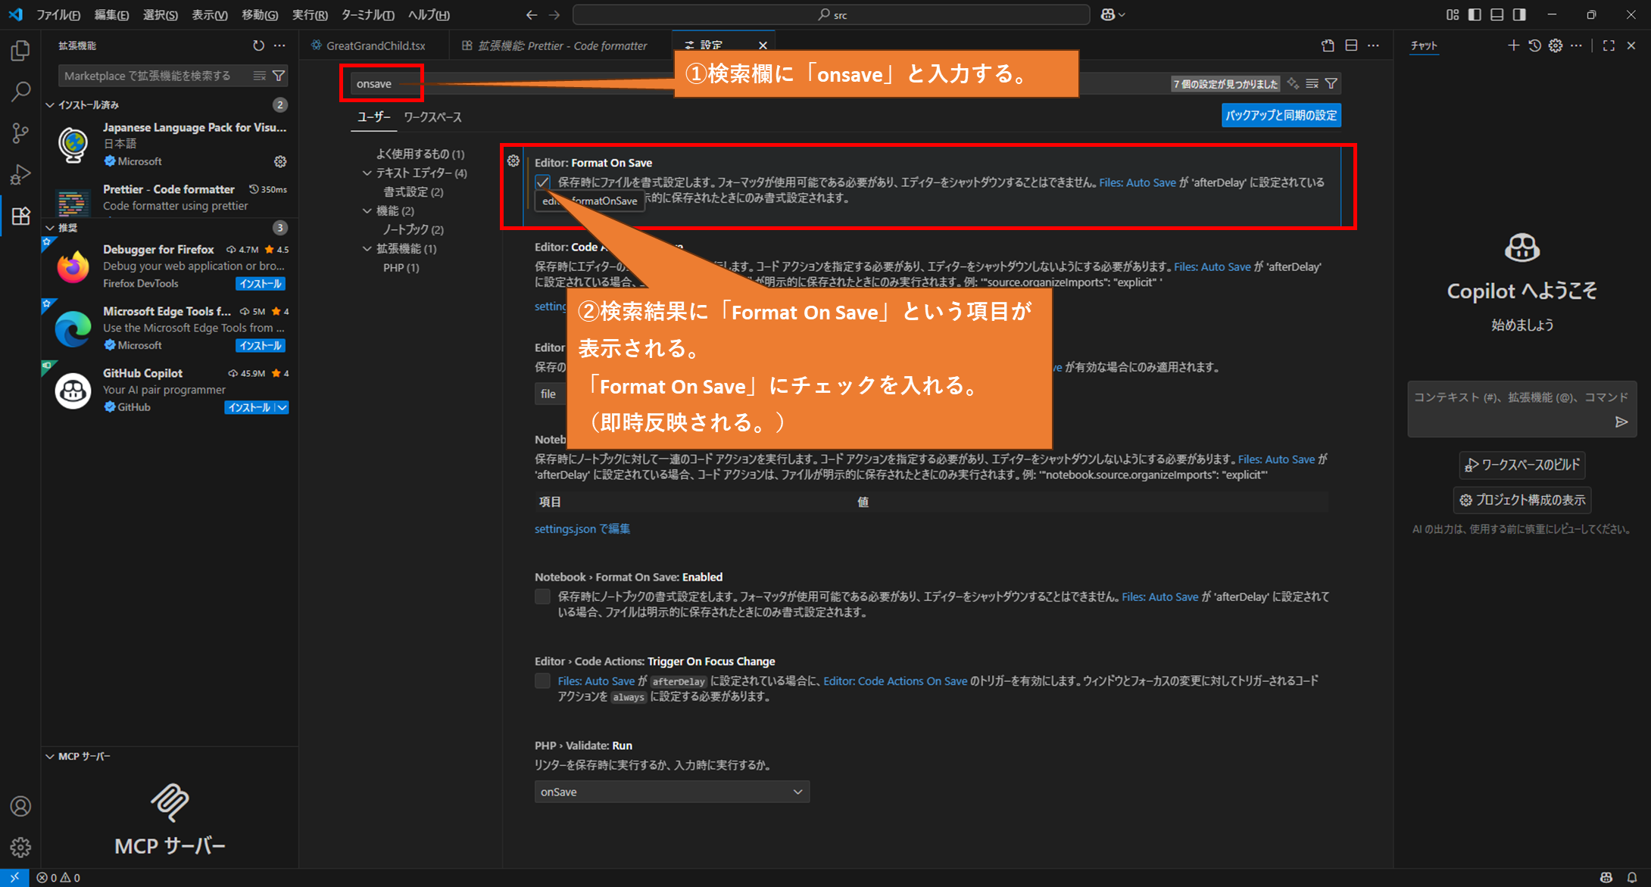The height and width of the screenshot is (887, 1651).
Task: Open Japanese Language Pack manage gear
Action: coord(280,161)
